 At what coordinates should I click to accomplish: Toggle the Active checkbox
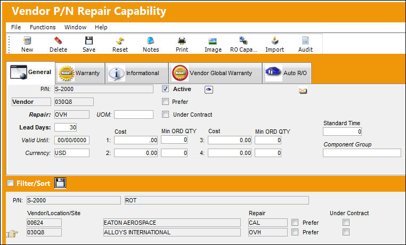[166, 89]
